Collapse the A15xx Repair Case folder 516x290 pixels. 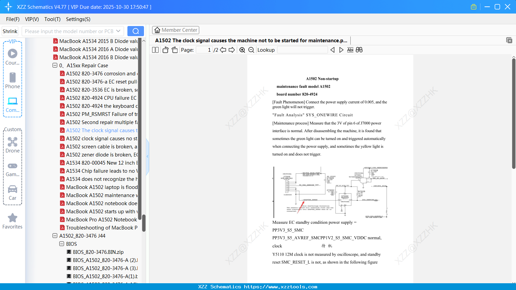55,66
